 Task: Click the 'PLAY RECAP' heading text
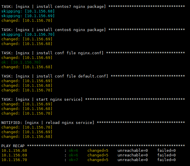(x=13, y=146)
